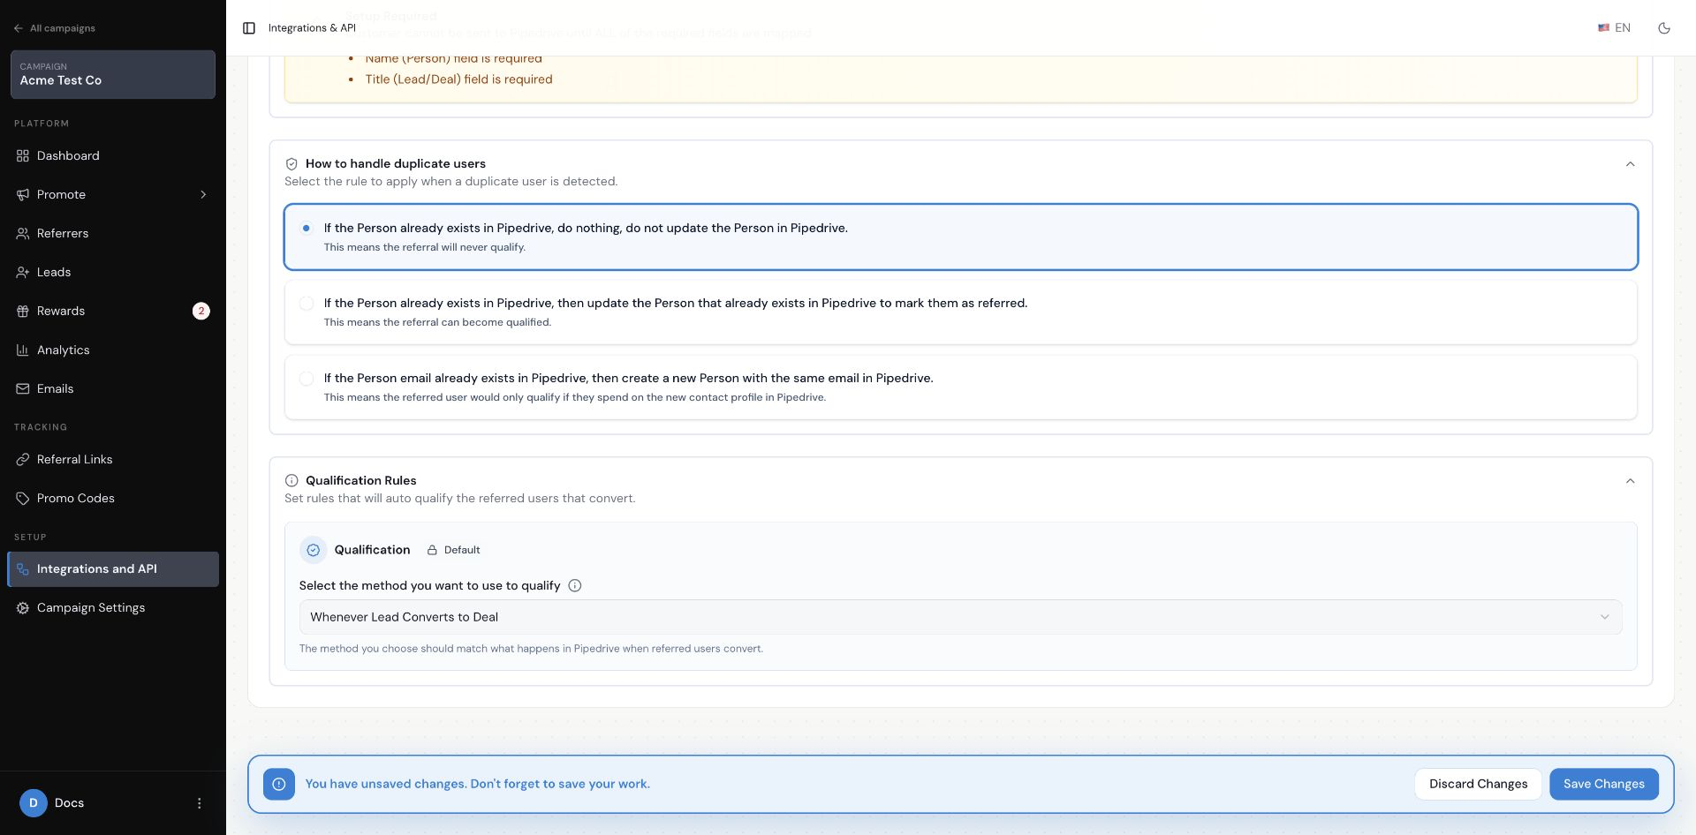Collapse the duplicate users section
1696x835 pixels.
(x=1631, y=164)
